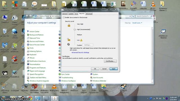Open Google Chrome from the taskbar
Screen dimensions: 180x101
point(30,98)
